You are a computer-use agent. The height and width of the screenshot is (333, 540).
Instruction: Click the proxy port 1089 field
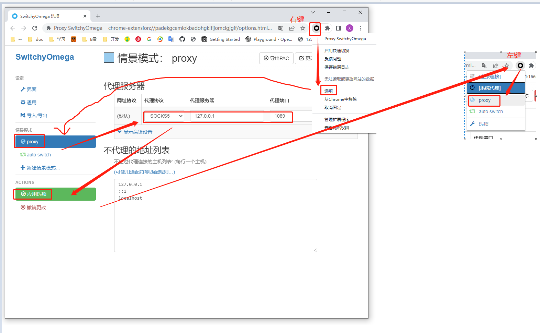click(x=280, y=116)
